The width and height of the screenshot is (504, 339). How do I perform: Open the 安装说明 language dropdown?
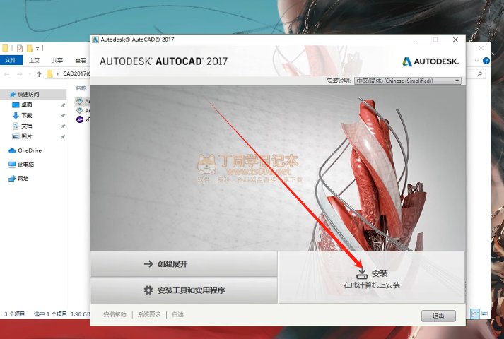408,81
